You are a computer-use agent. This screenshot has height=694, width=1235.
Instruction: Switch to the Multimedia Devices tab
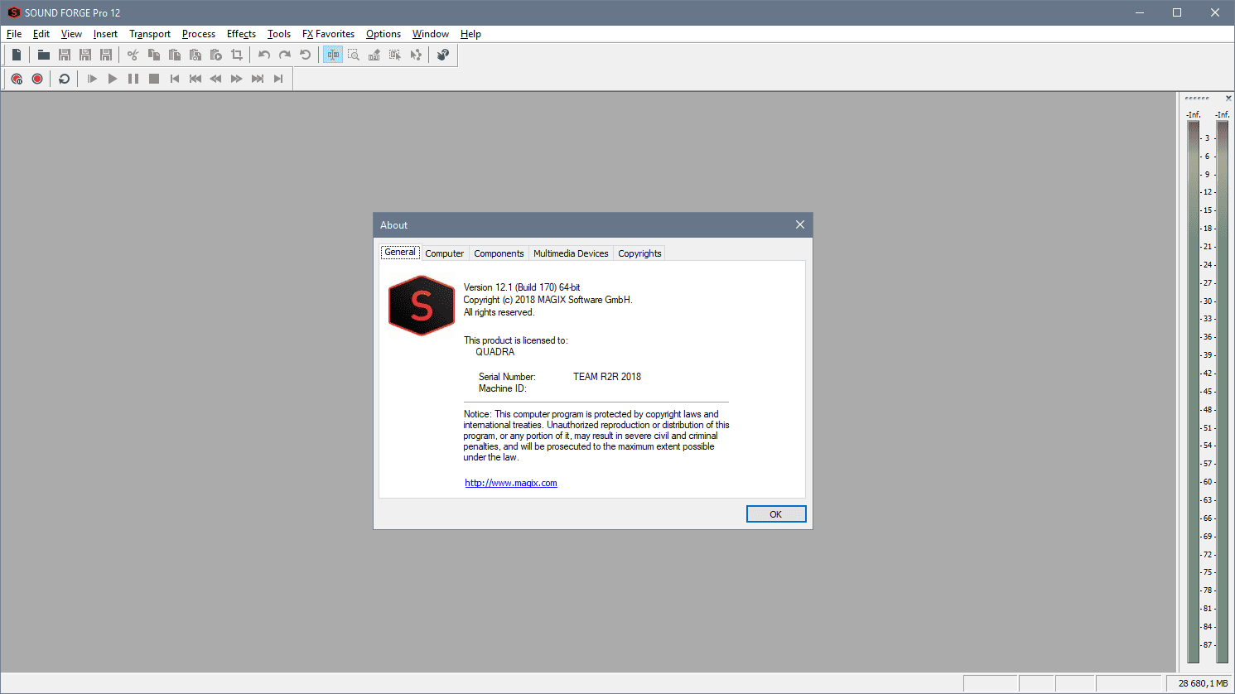571,253
